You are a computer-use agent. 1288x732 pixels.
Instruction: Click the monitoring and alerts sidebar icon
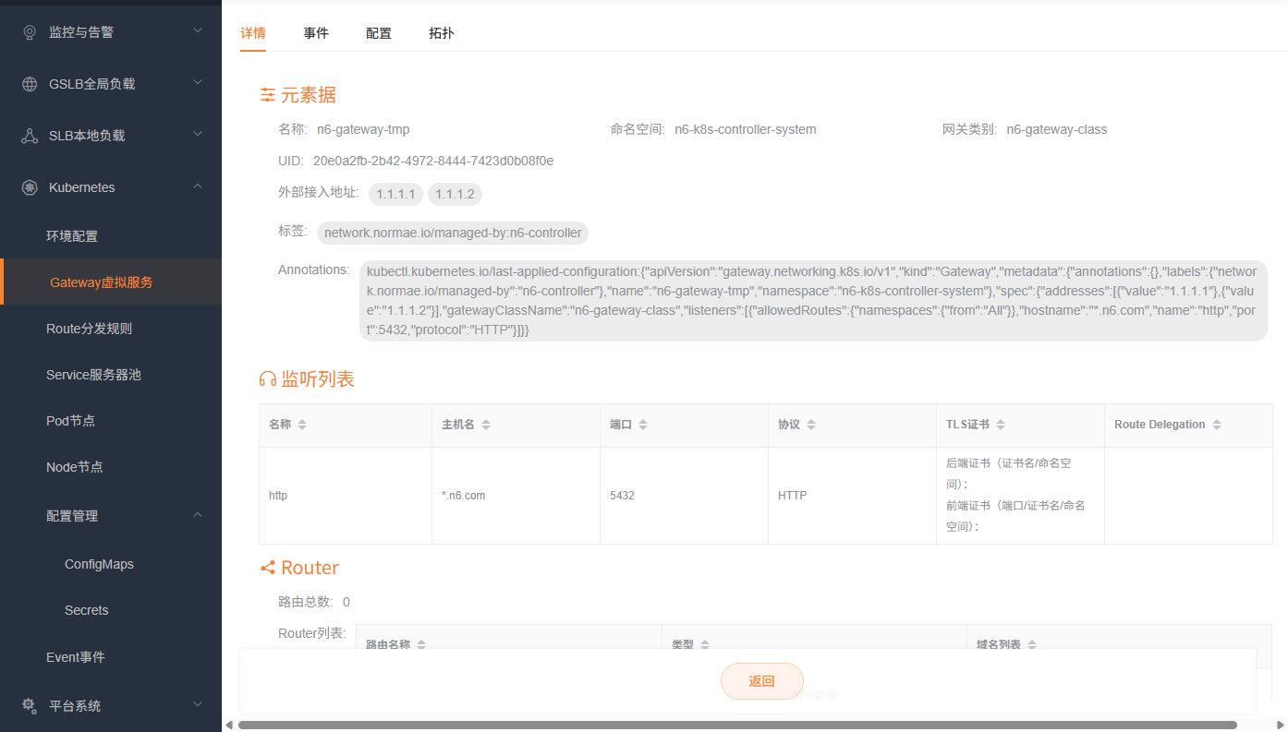click(30, 32)
